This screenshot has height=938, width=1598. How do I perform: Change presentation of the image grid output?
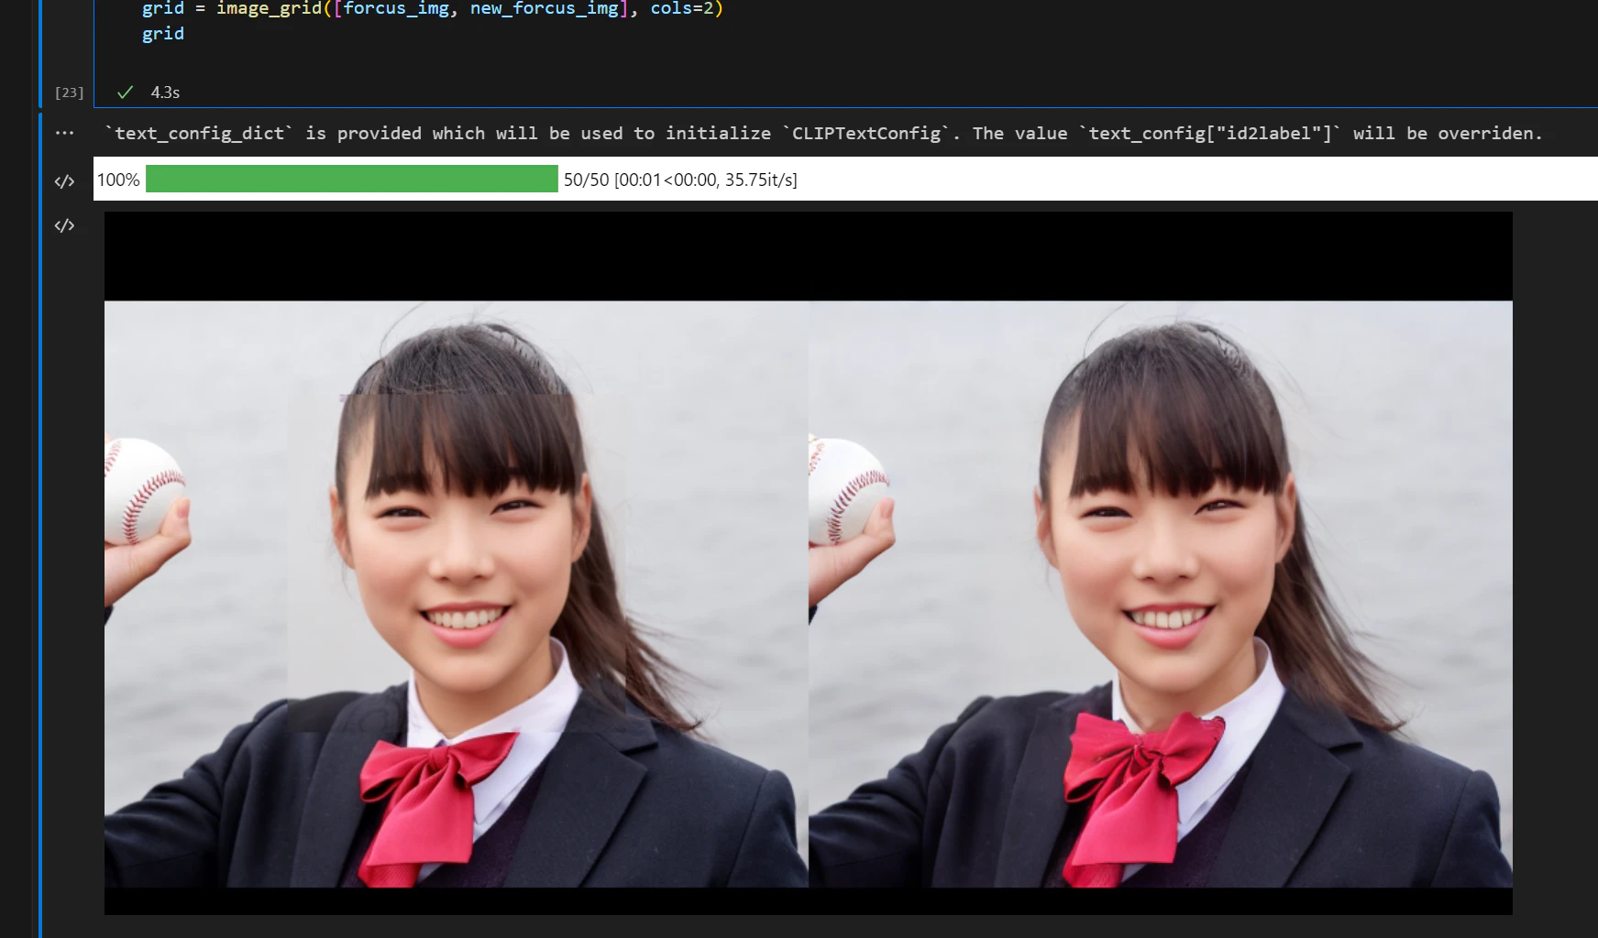pyautogui.click(x=64, y=225)
